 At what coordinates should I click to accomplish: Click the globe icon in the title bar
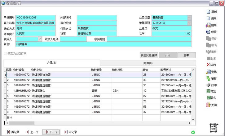click(3, 3)
